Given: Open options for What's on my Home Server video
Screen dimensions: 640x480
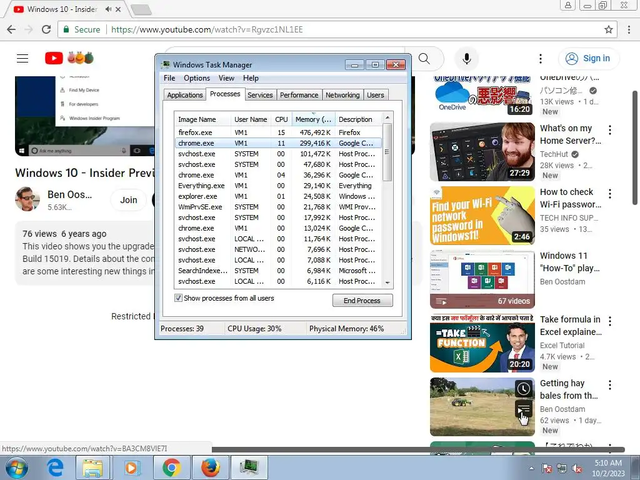Looking at the screenshot, I should 610,130.
